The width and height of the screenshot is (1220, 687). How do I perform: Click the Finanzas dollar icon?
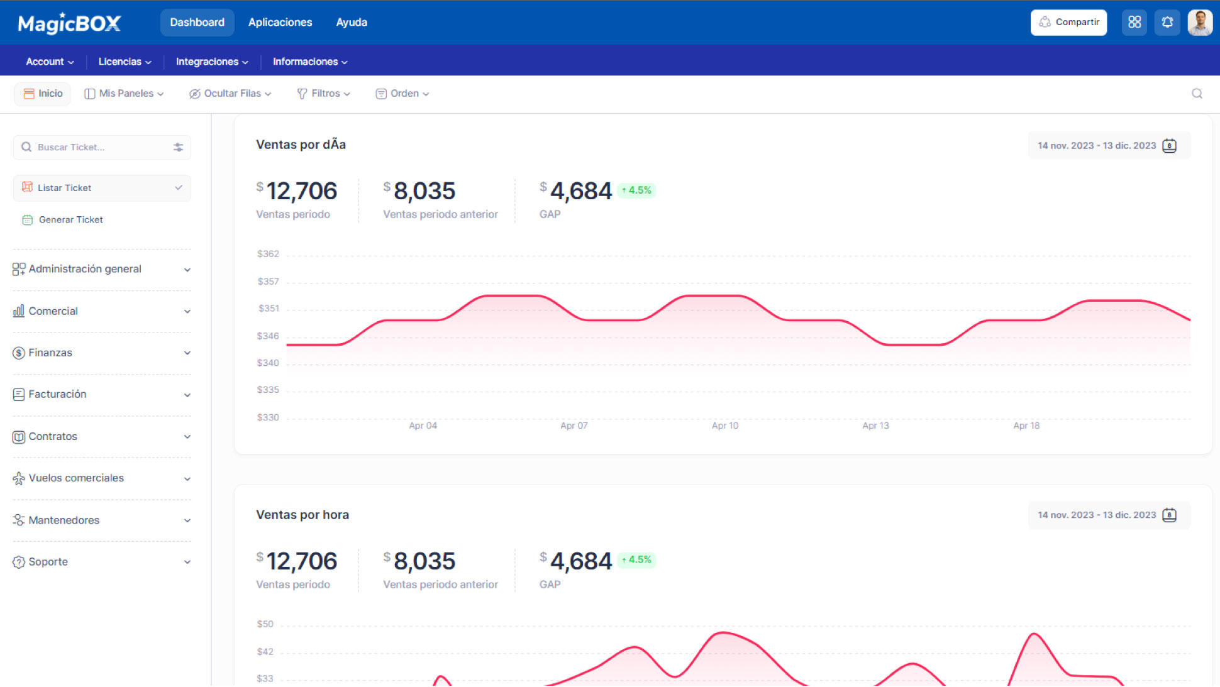click(19, 353)
